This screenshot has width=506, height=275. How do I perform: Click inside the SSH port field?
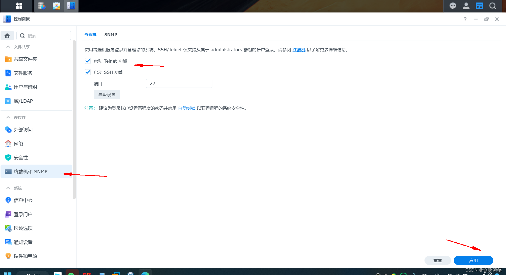(179, 83)
